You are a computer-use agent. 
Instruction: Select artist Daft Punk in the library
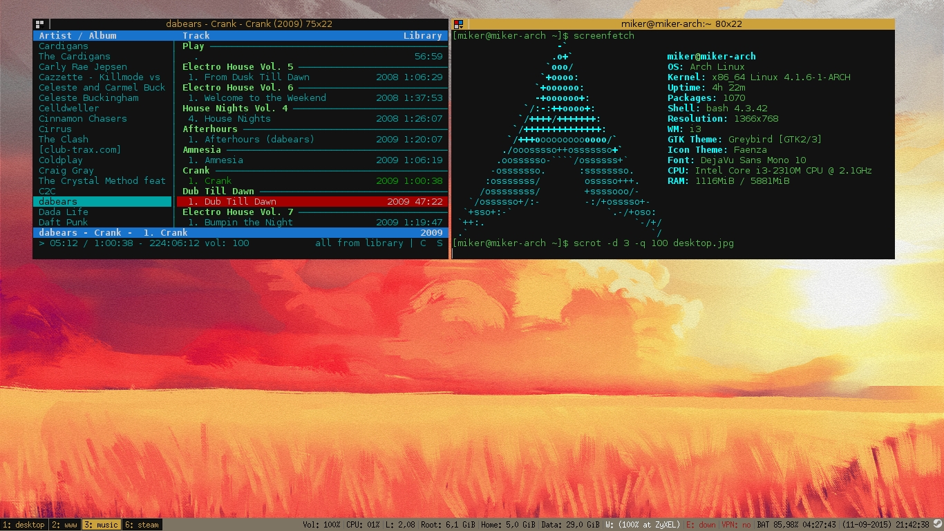coord(63,222)
